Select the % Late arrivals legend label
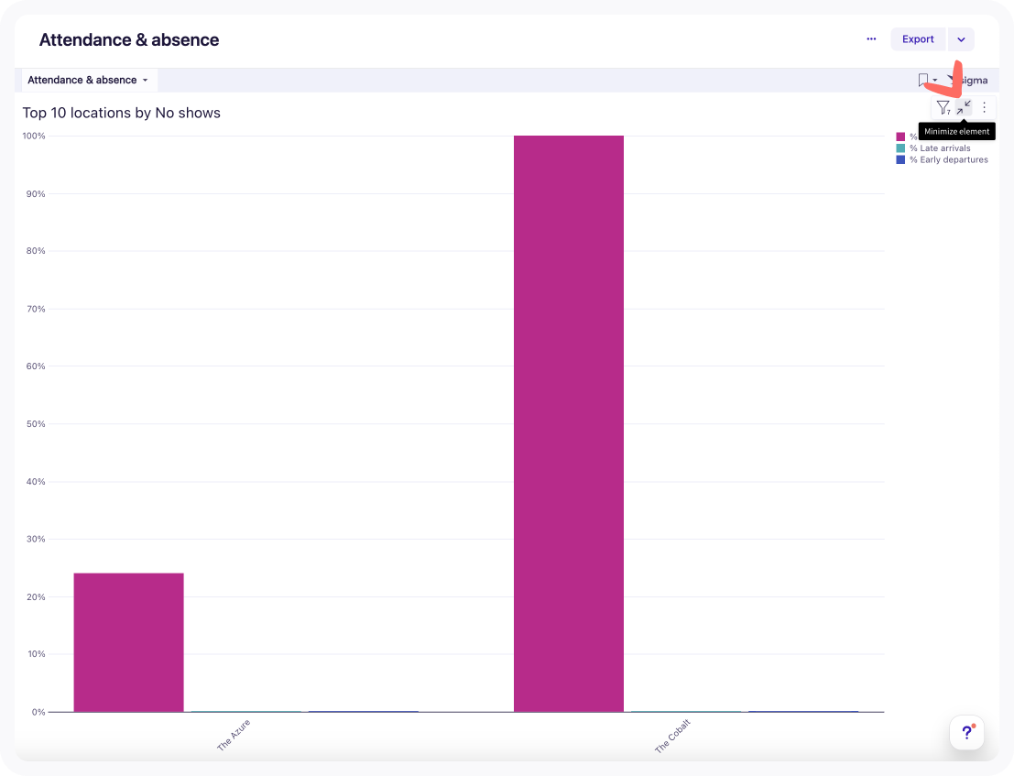 click(x=941, y=148)
